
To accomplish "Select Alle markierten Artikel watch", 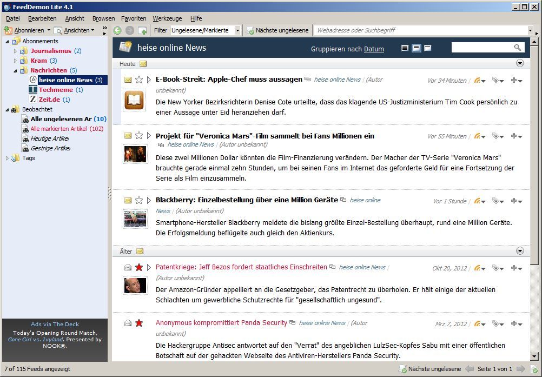I will [63, 129].
